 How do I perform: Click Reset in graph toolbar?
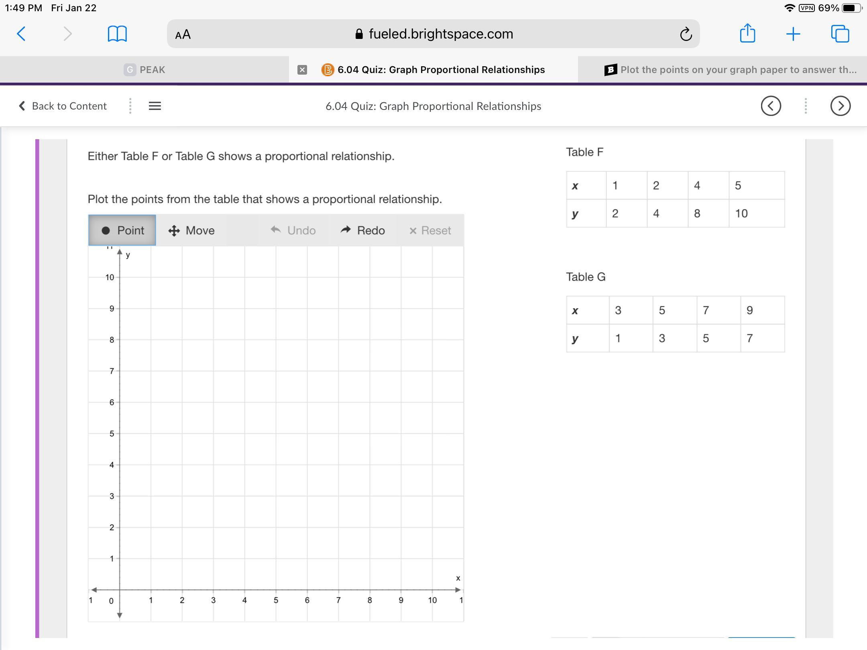430,230
